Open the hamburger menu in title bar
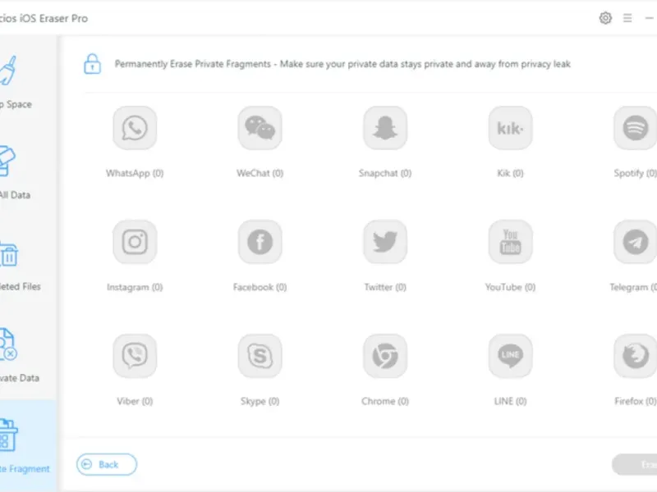The image size is (657, 492). [x=627, y=18]
